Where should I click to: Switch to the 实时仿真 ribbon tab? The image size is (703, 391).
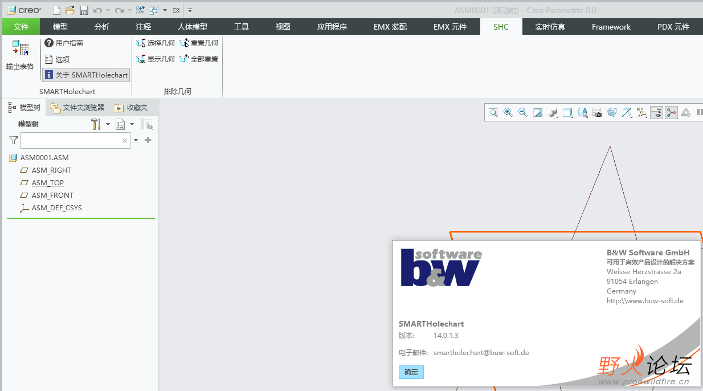[x=550, y=27]
